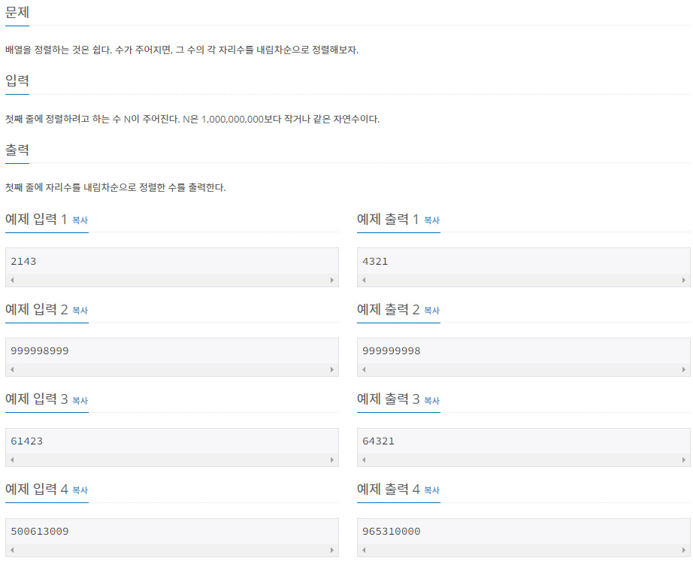Click the horizontal scrollbar below sample input 2
Screen dimensions: 693x564
[172, 368]
